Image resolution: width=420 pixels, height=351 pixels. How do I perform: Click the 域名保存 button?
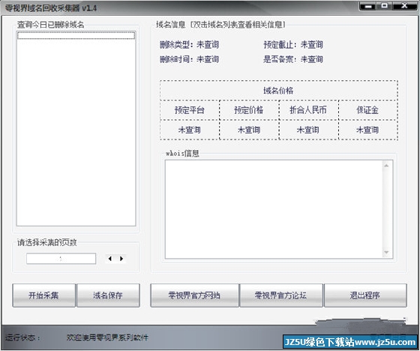pos(108,295)
